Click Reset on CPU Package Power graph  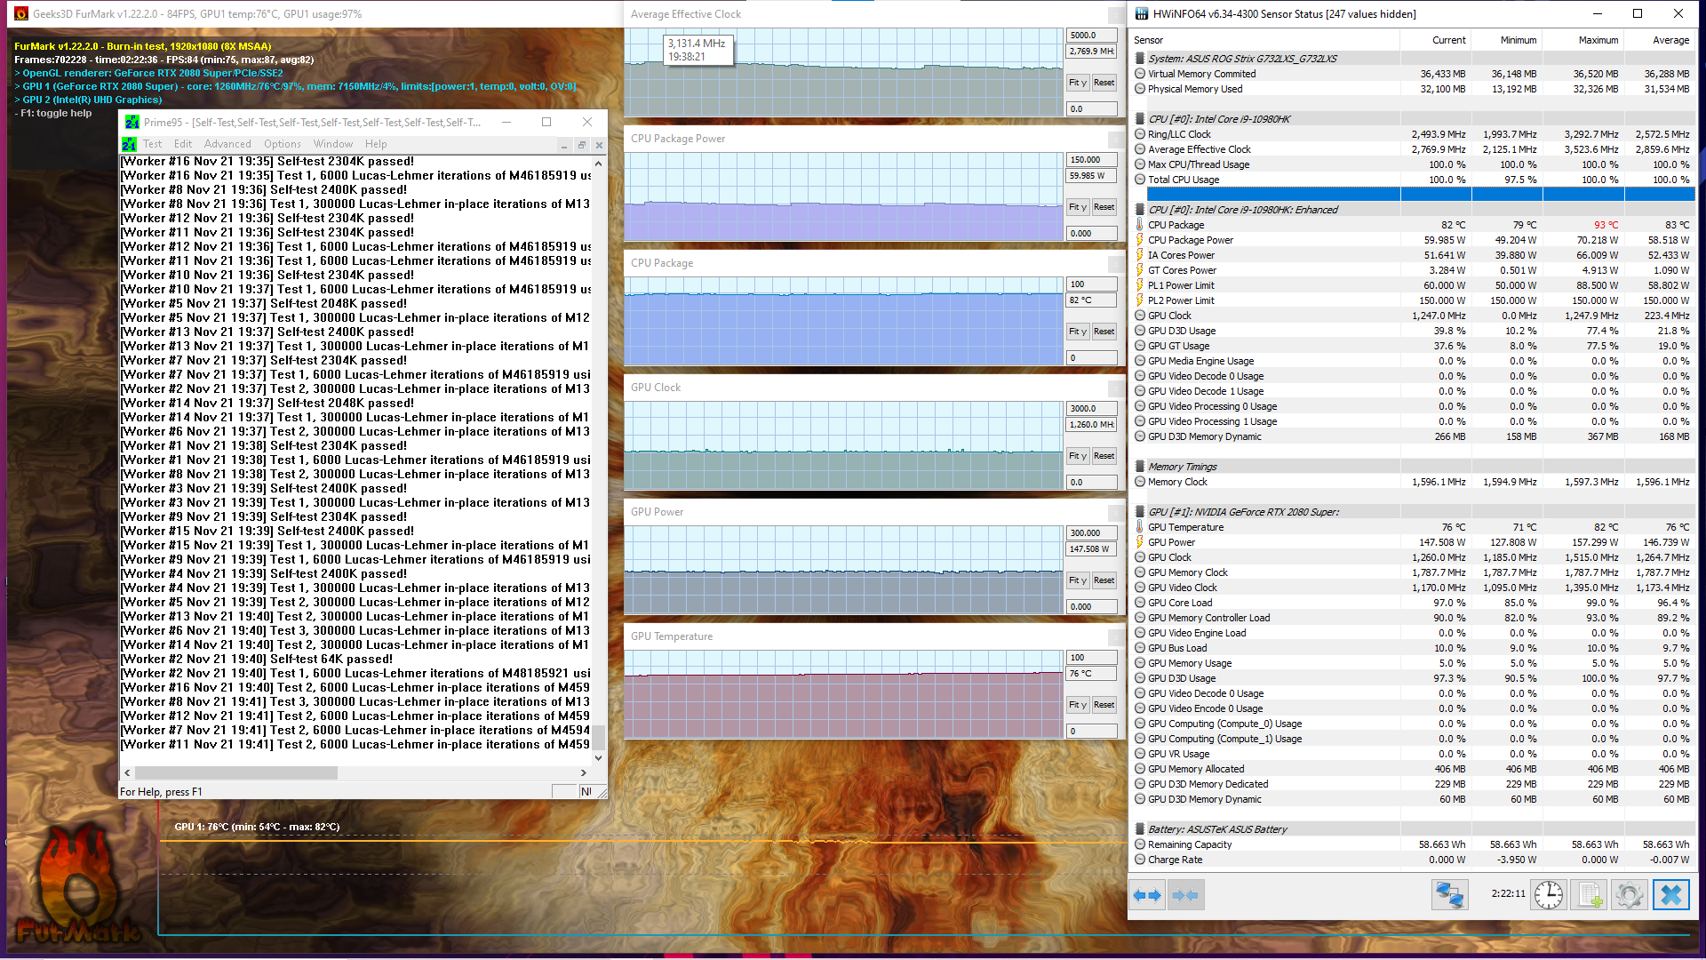(1104, 207)
